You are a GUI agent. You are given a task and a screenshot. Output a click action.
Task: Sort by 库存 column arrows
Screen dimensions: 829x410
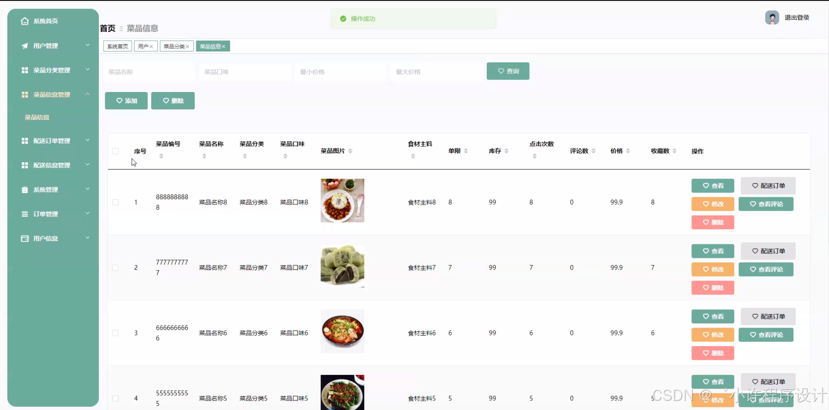pos(506,151)
